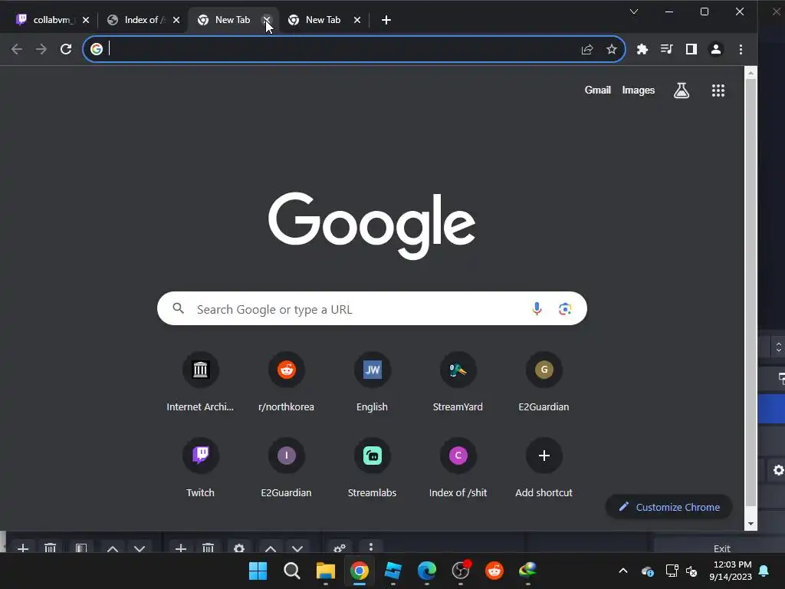Click Exit in the OBS window behind
Viewport: 785px width, 589px height.
point(722,548)
